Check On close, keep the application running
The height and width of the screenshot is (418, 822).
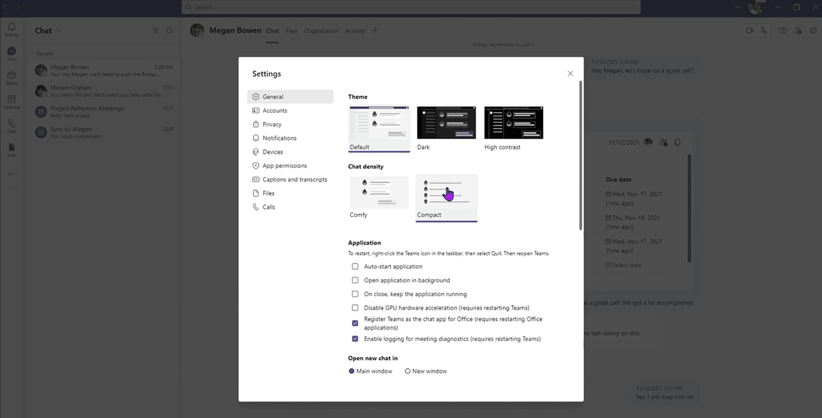point(355,294)
